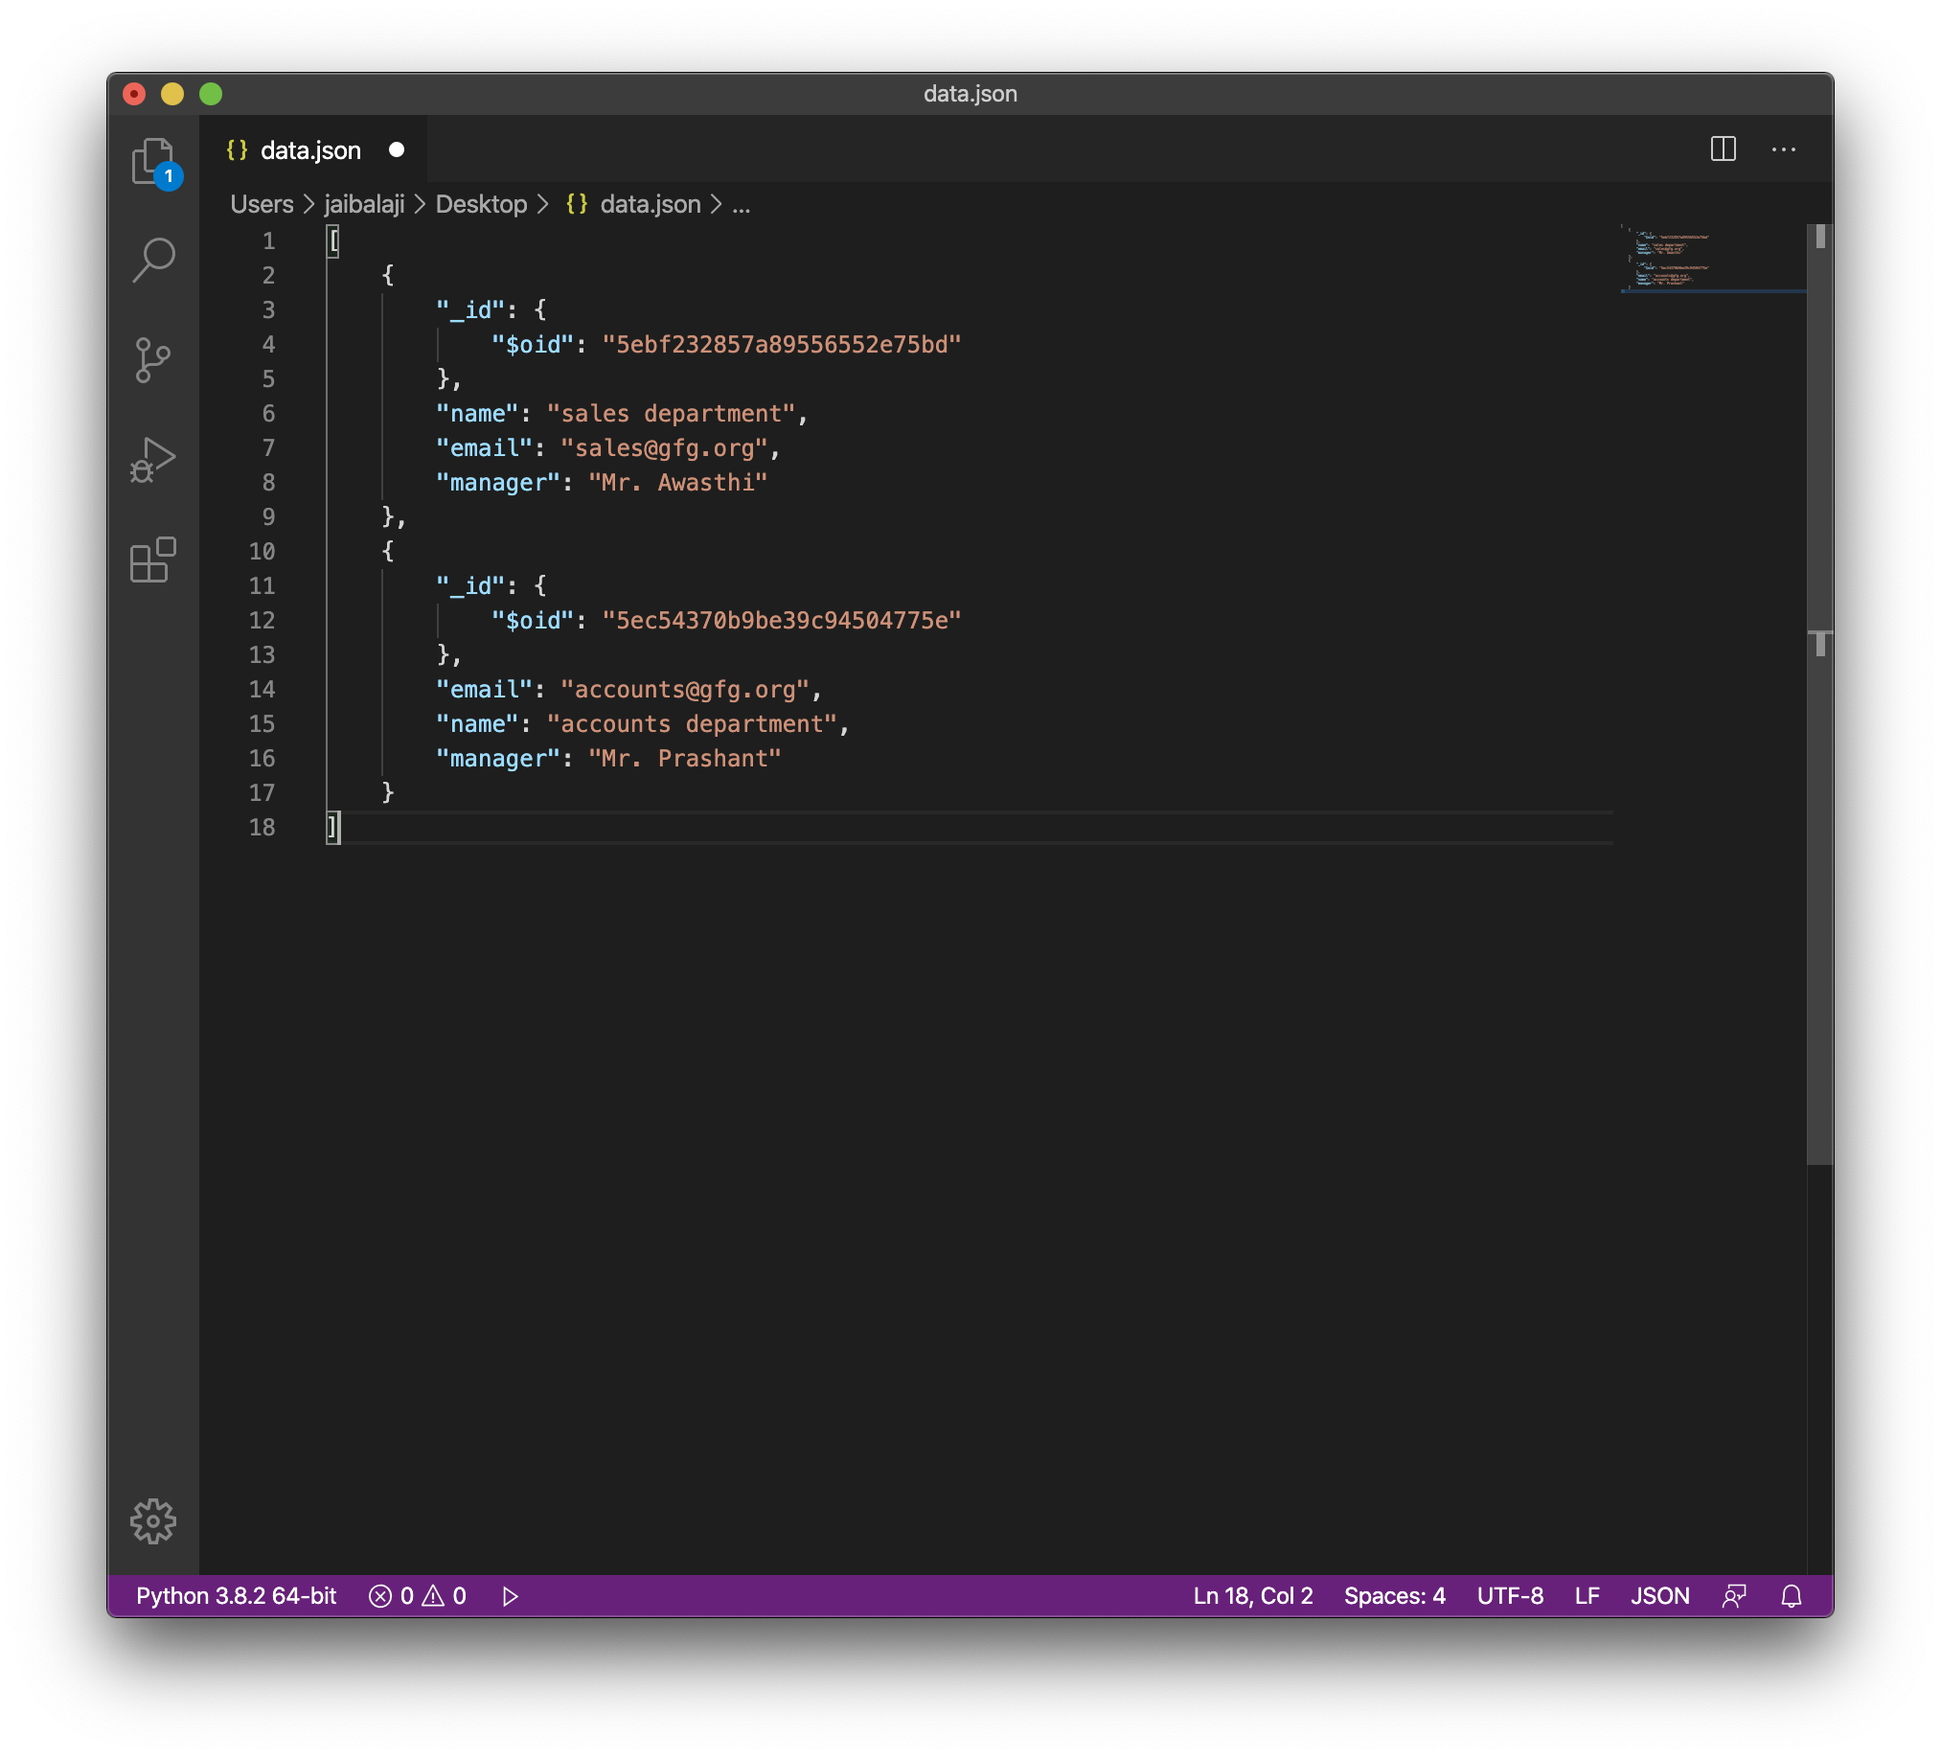The width and height of the screenshot is (1941, 1759).
Task: Click the Desktop breadcrumb item
Action: pyautogui.click(x=480, y=204)
